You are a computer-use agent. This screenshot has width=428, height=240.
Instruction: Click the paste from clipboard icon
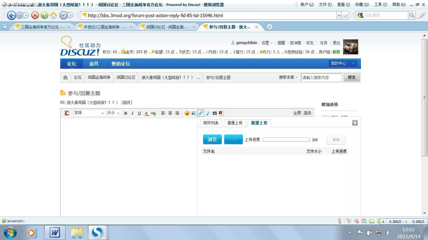click(x=66, y=113)
